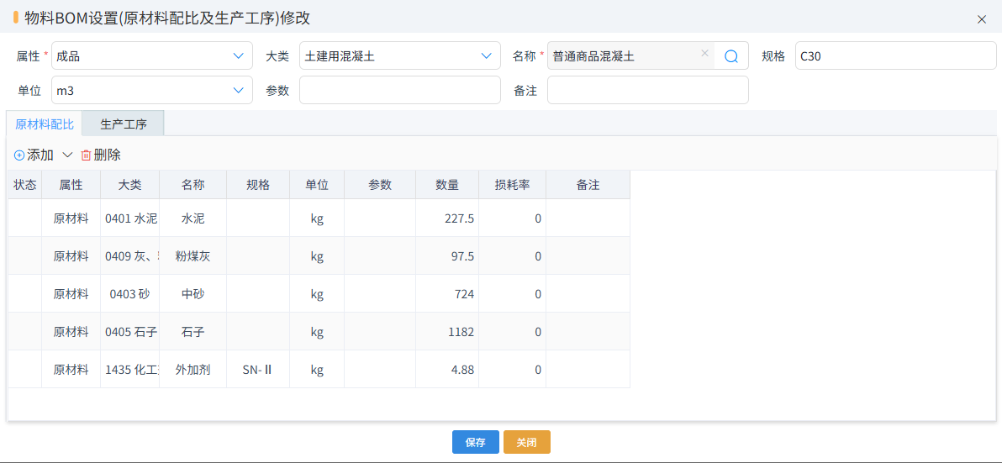The height and width of the screenshot is (463, 1002).
Task: Click 损耗率 0 in 外加剂 row
Action: click(513, 369)
